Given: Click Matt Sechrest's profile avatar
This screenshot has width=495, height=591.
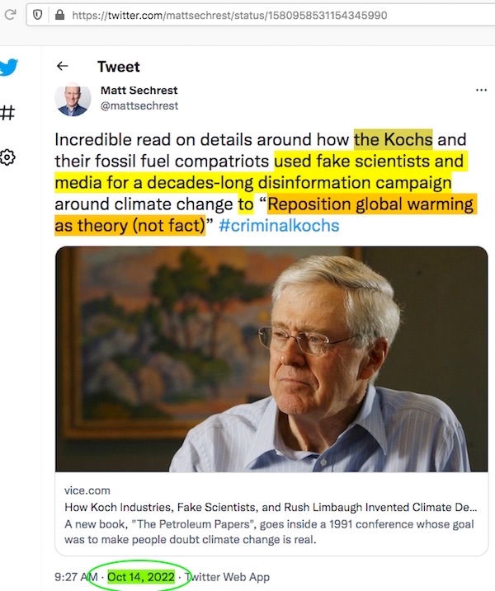Looking at the screenshot, I should tap(73, 99).
